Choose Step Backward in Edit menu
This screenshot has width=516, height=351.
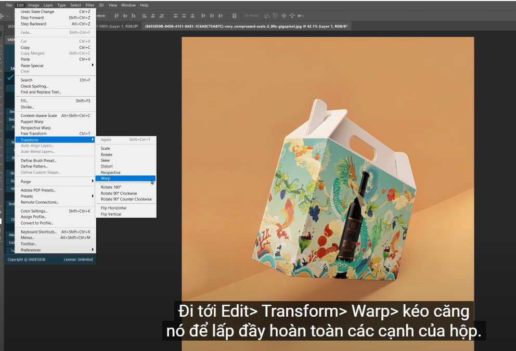point(55,24)
